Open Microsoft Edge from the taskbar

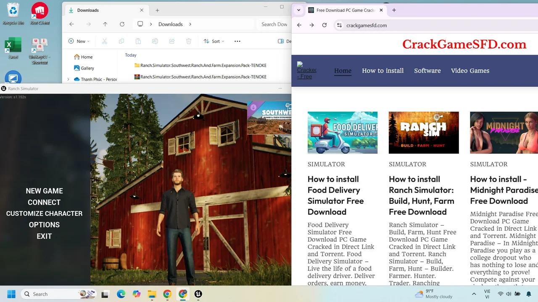[x=121, y=294]
